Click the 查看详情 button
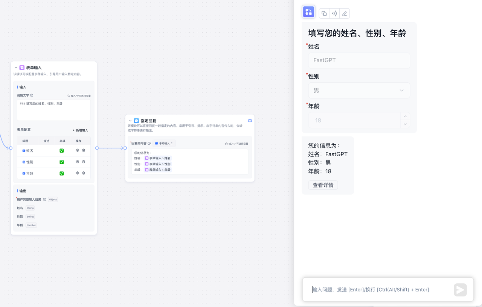The image size is (482, 307). (x=323, y=185)
